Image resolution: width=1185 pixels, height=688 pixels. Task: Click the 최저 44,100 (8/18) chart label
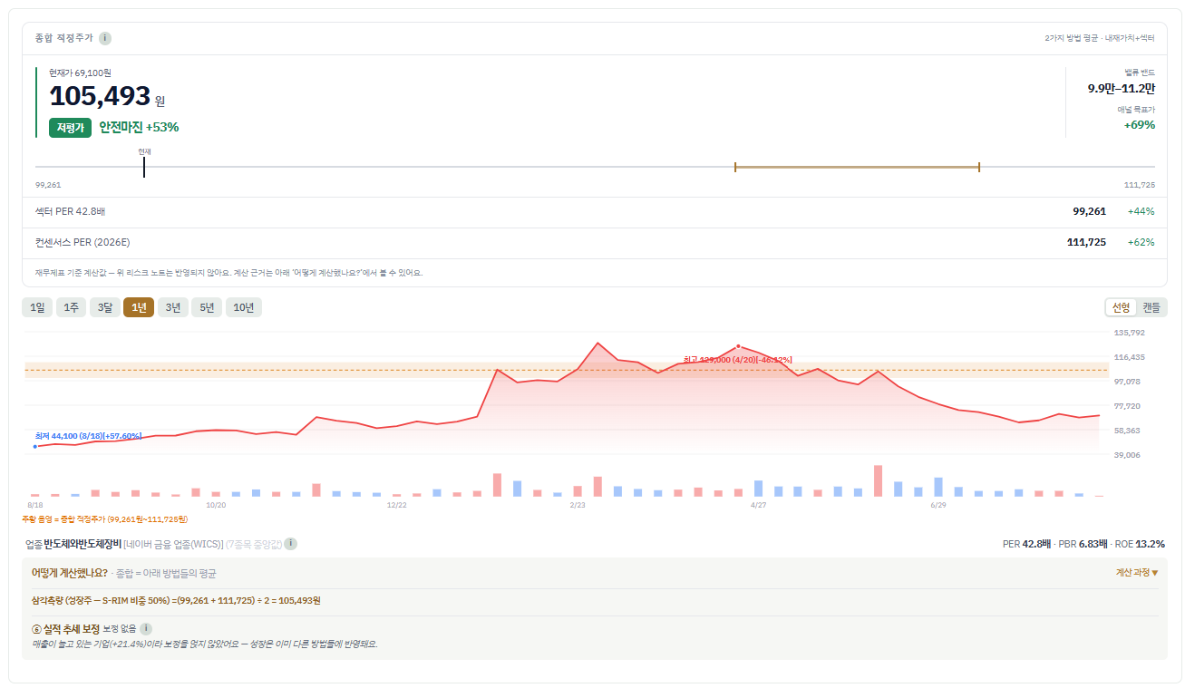coord(88,436)
